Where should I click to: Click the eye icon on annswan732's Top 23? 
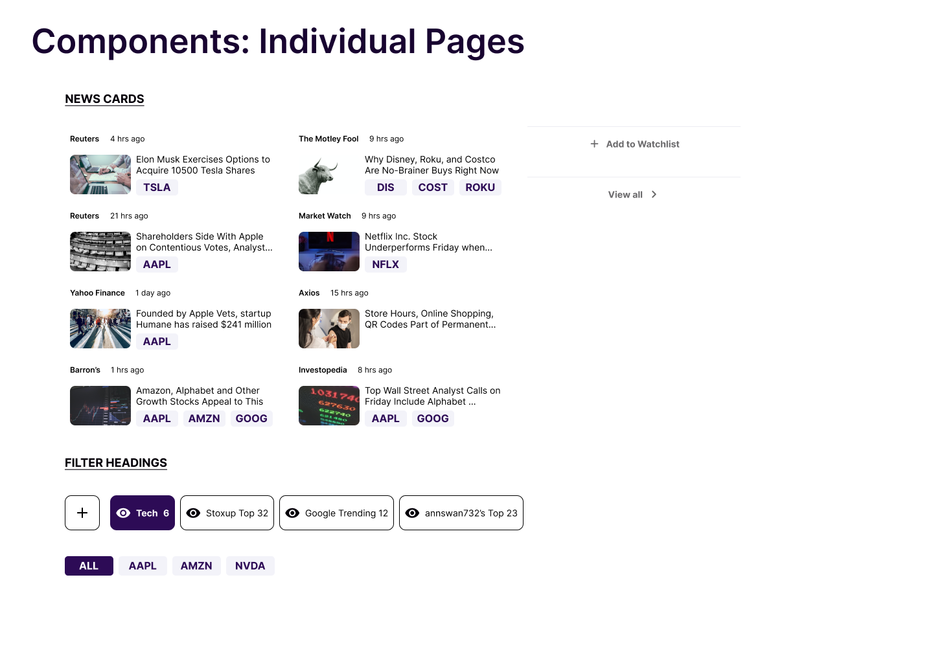click(x=413, y=513)
